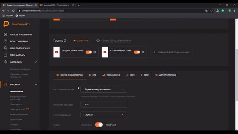This screenshot has height=134, width=238.
Task: Open settings gear for Подписки YouTube variation
Action: (x=95, y=52)
